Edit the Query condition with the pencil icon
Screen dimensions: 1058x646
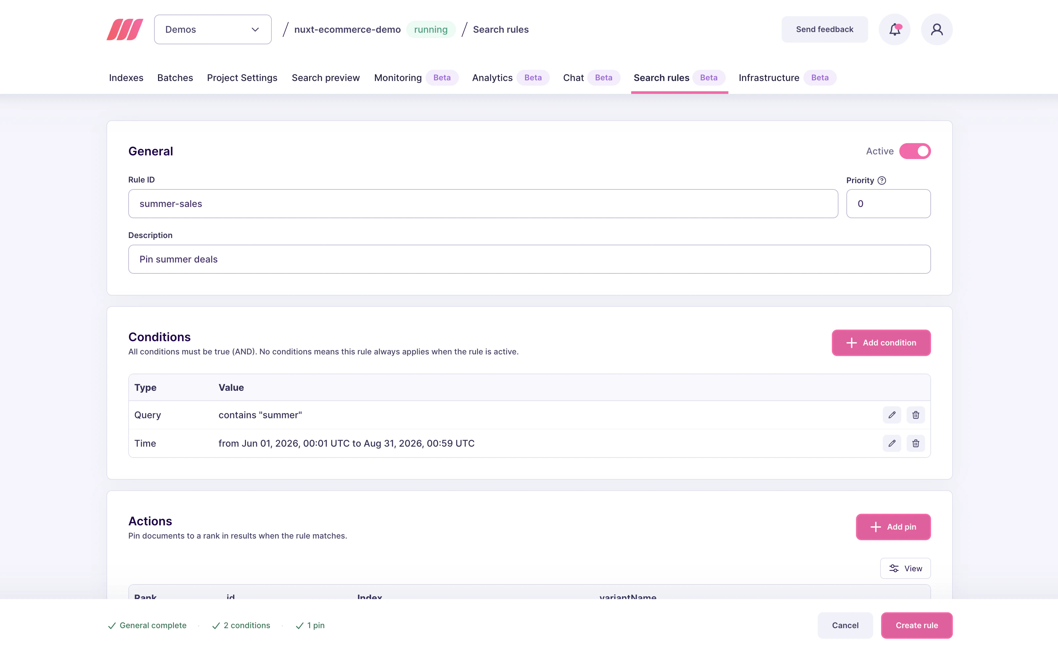[x=891, y=415]
